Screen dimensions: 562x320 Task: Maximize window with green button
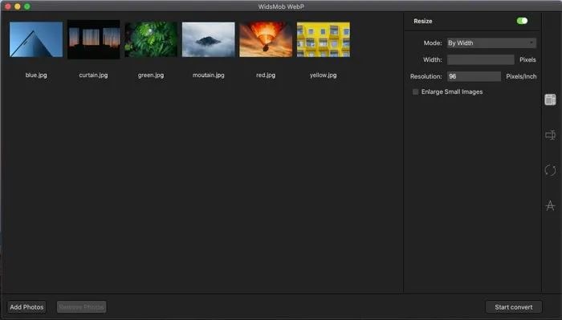26,6
